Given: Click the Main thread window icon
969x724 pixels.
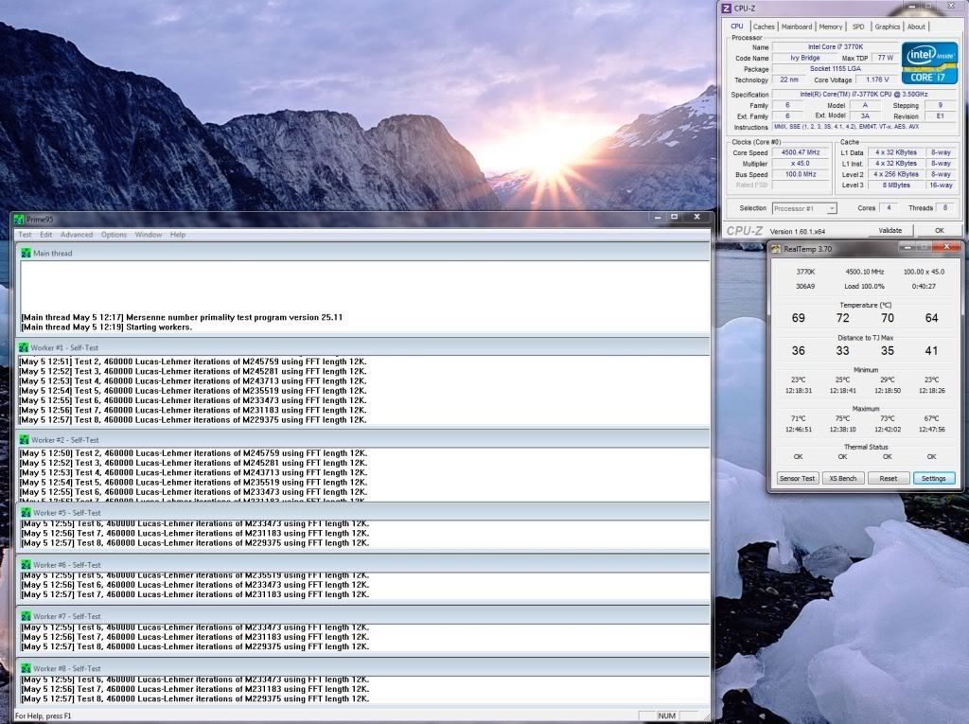Looking at the screenshot, I should [x=25, y=253].
